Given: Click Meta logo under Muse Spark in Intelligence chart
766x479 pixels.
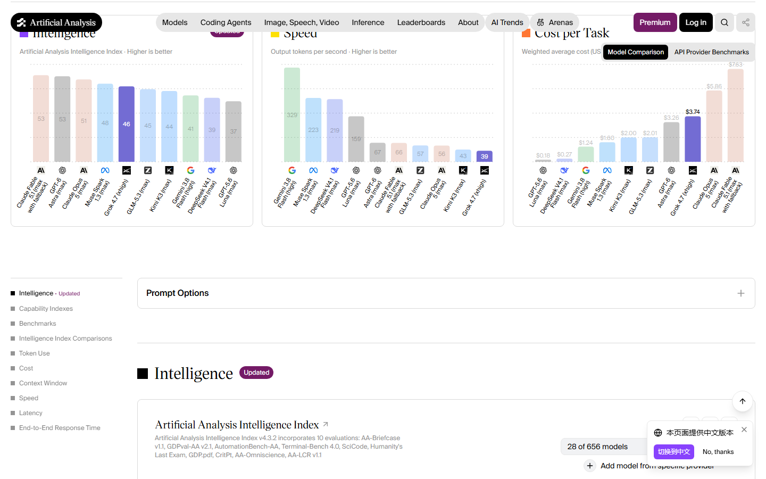Looking at the screenshot, I should point(105,170).
